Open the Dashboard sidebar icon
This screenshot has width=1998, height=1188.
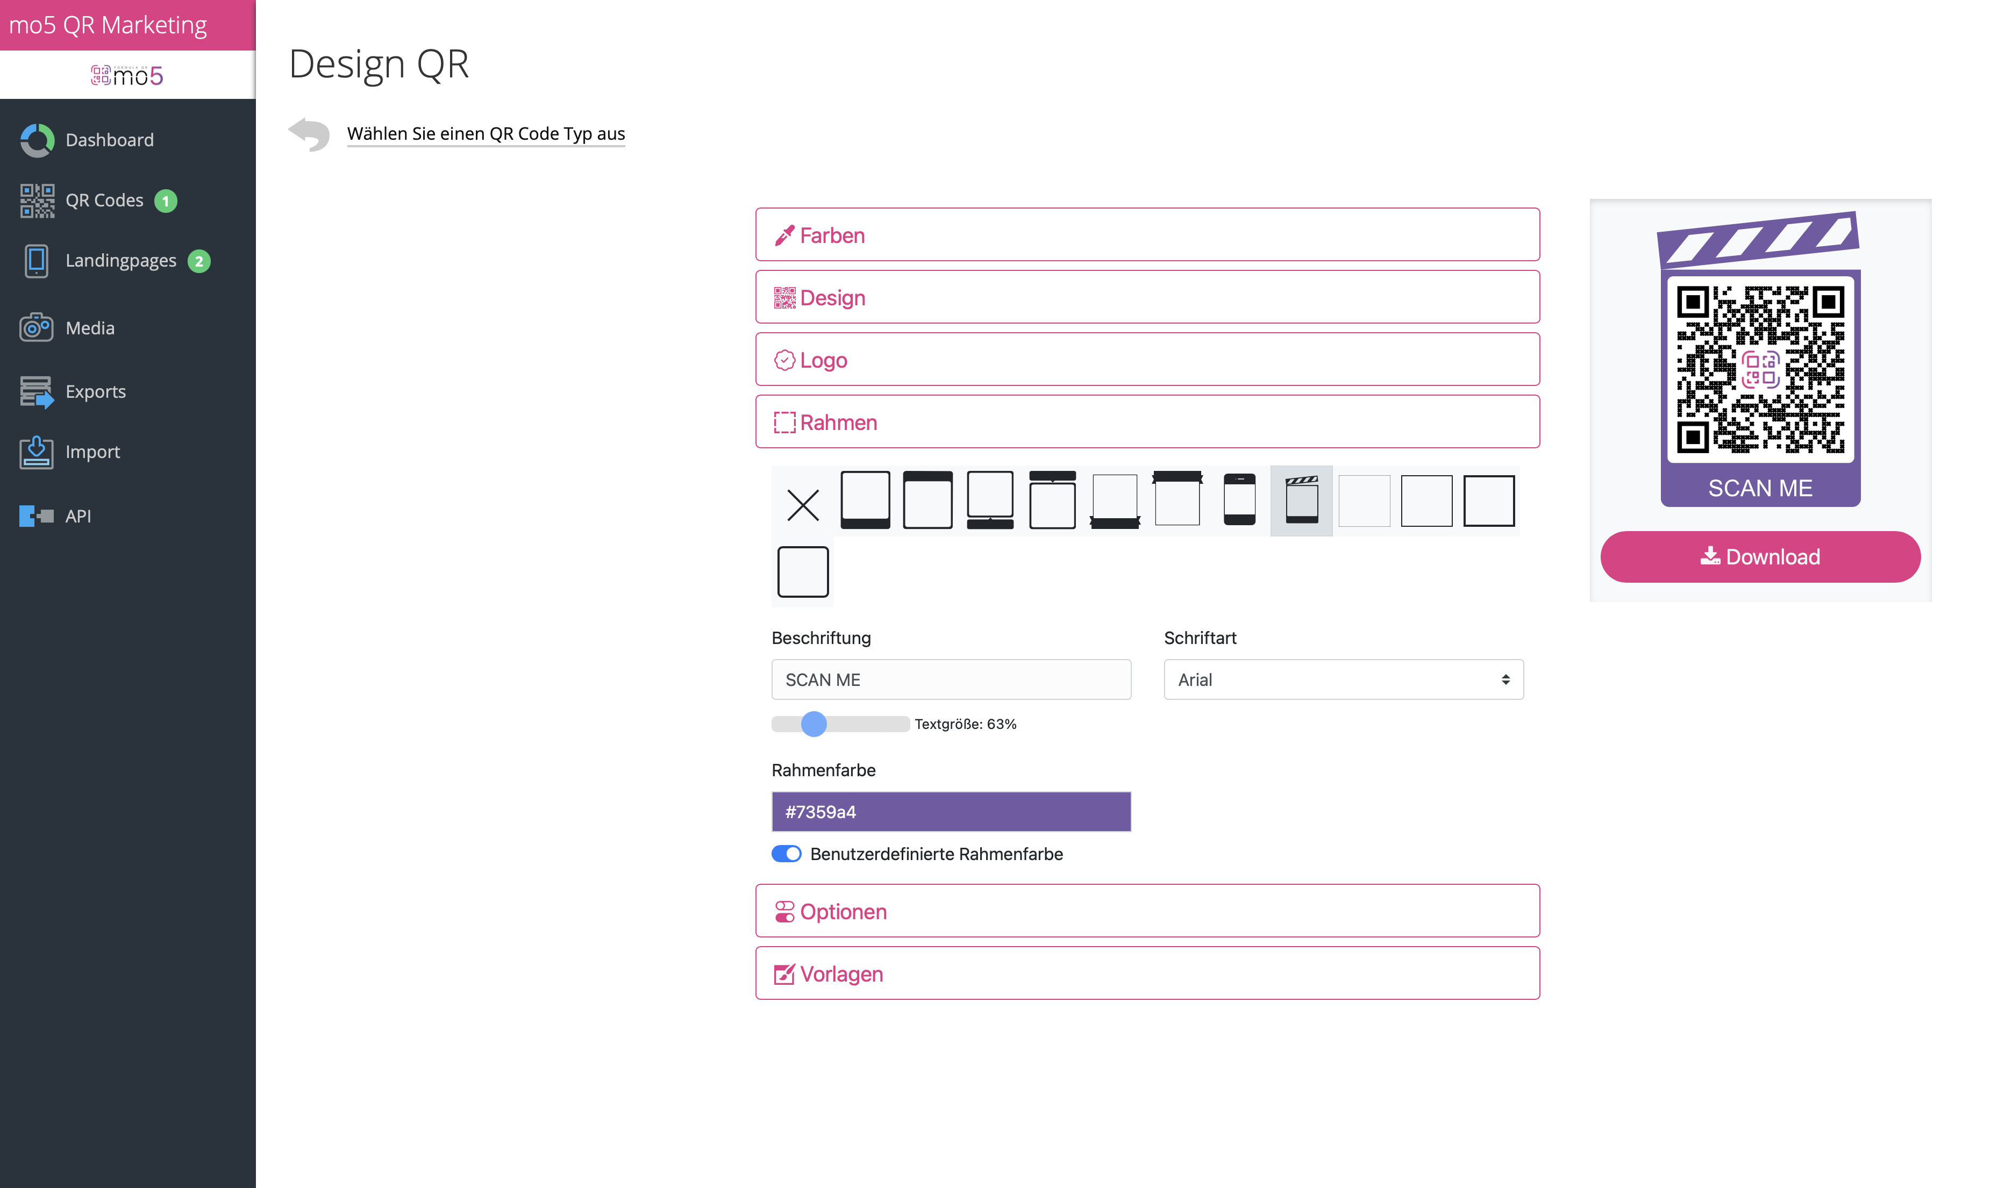click(x=37, y=140)
